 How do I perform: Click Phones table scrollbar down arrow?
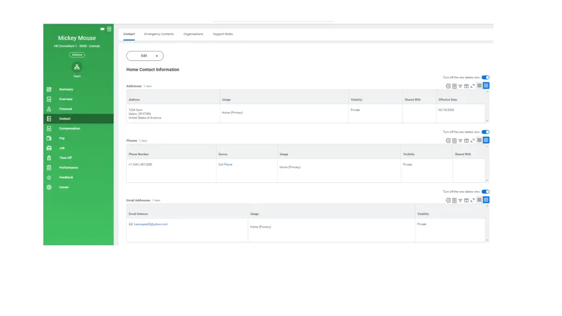[487, 180]
